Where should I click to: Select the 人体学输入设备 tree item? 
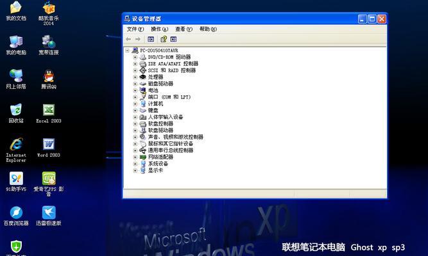click(x=166, y=117)
